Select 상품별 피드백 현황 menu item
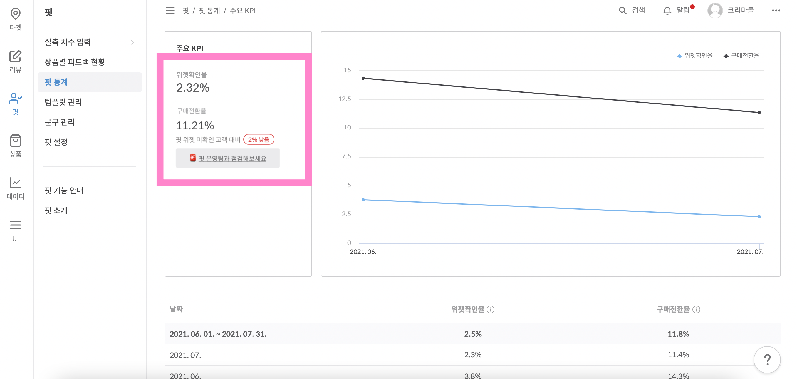This screenshot has height=379, width=797. tap(75, 62)
